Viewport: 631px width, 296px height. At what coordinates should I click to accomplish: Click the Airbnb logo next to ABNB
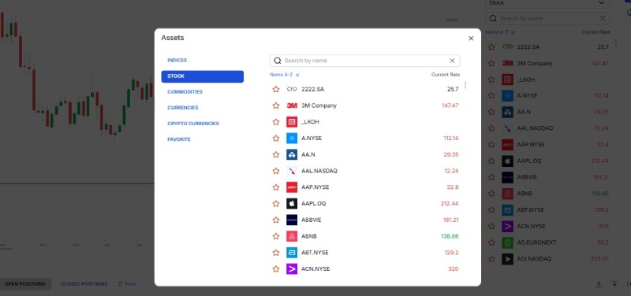292,236
